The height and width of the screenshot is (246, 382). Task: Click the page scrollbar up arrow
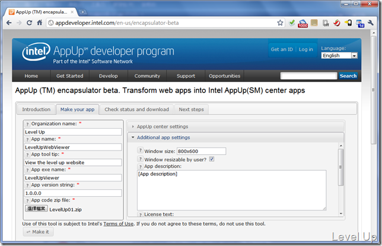click(374, 33)
